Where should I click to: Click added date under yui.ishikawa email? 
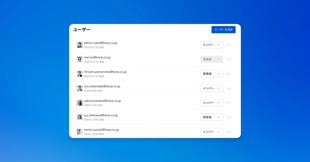(x=94, y=120)
